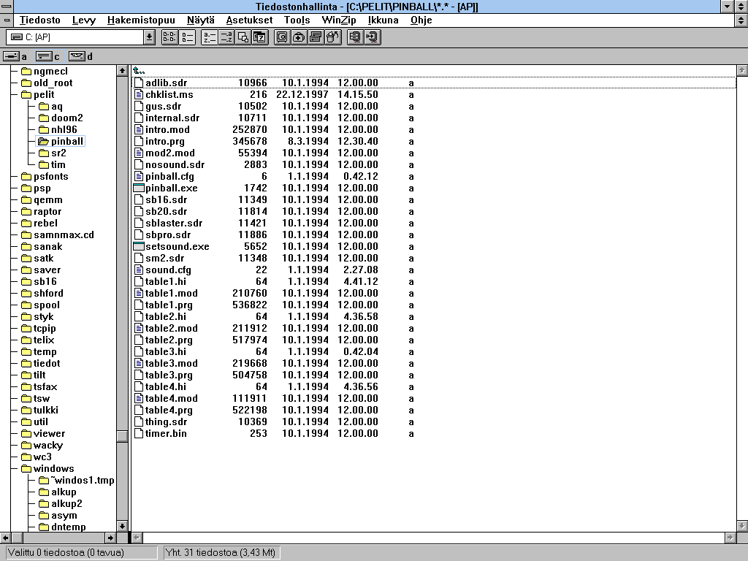The image size is (748, 561).
Task: Click tree pane scroll down arrow
Action: 122,526
